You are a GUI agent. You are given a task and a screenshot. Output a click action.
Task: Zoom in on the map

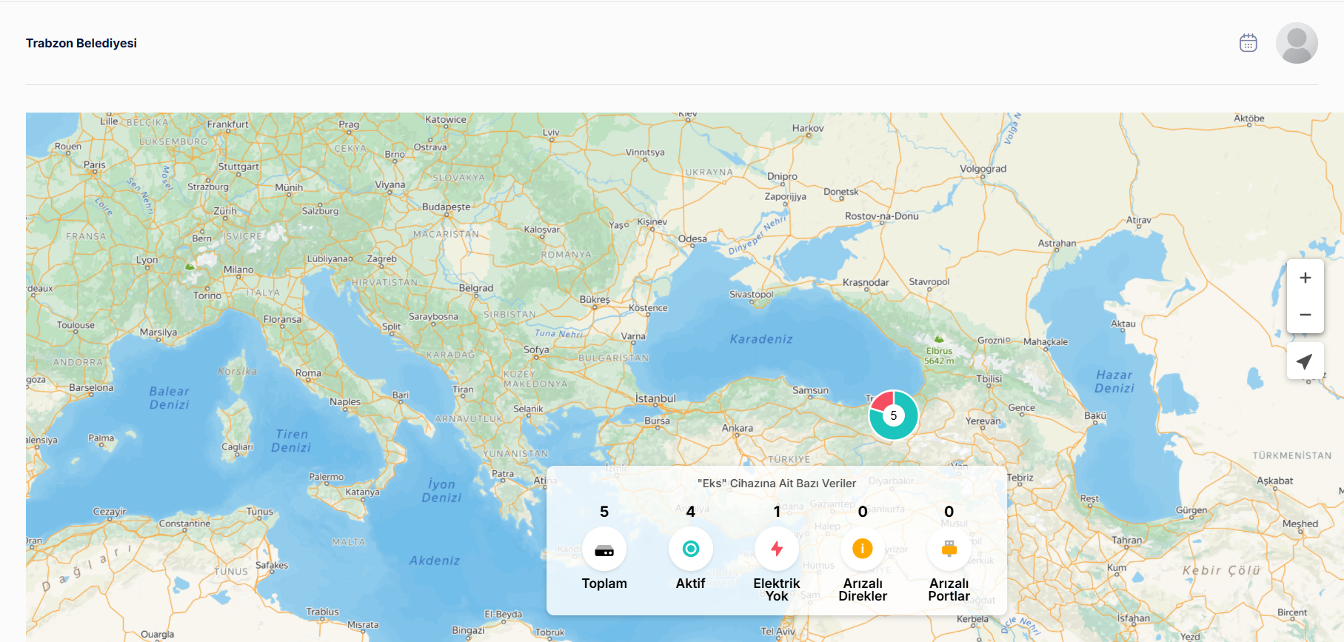[x=1305, y=278]
